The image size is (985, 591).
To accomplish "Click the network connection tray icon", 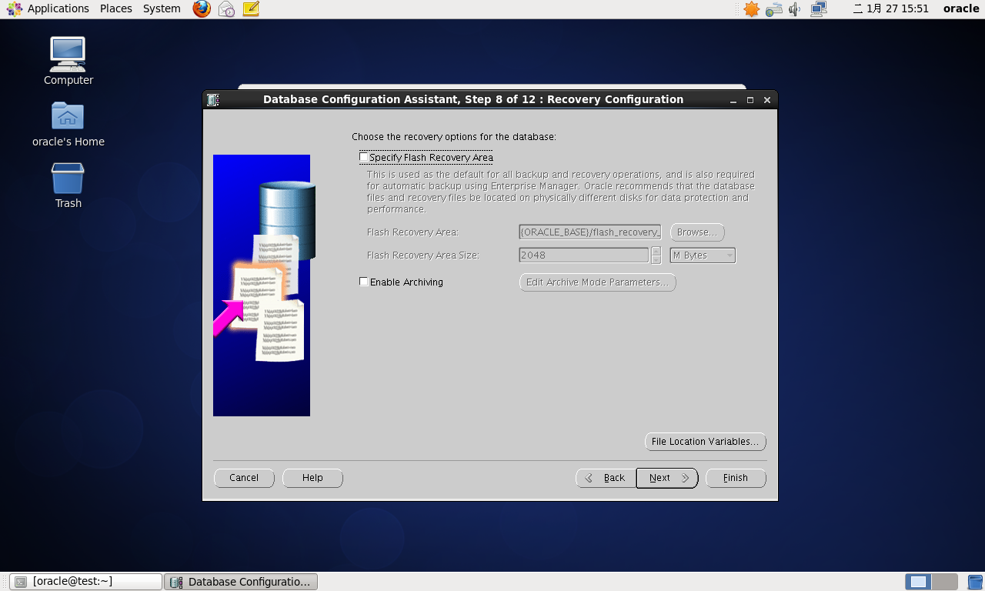I will pos(818,9).
